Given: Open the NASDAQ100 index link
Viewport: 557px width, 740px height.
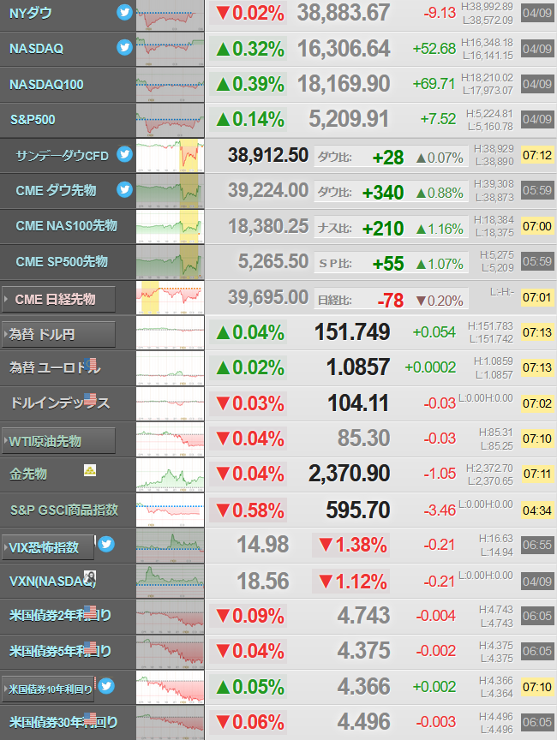Looking at the screenshot, I should pyautogui.click(x=46, y=85).
